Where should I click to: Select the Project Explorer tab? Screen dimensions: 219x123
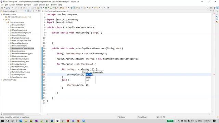pyautogui.click(x=9, y=11)
